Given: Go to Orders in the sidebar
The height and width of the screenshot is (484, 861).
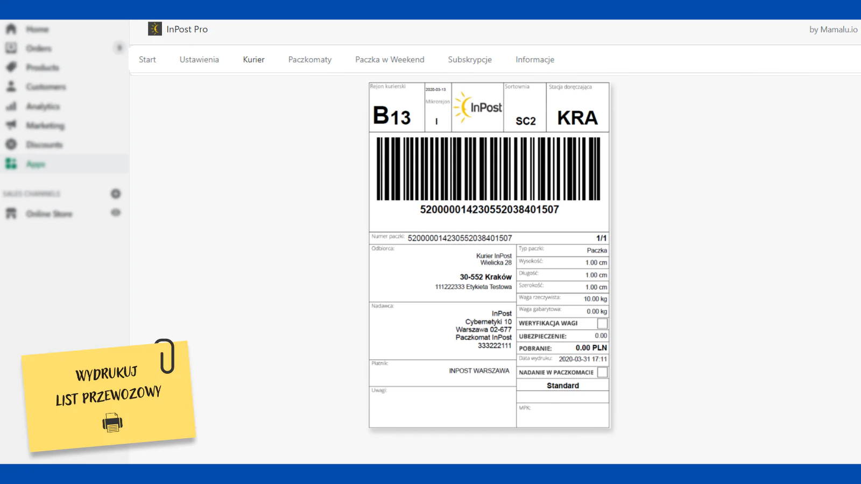Looking at the screenshot, I should point(39,48).
